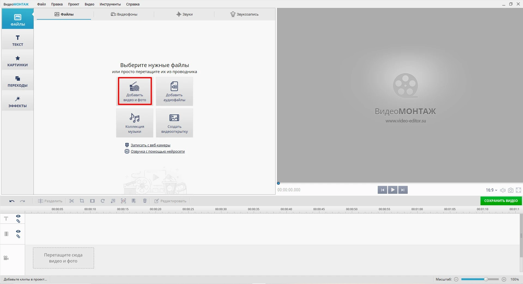Open the Инструменты menu
523x284 pixels.
[110, 4]
